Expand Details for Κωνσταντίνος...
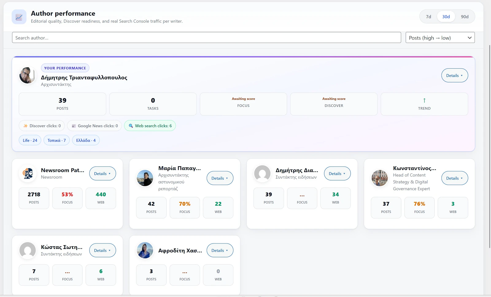Image resolution: width=491 pixels, height=297 pixels. pos(454,178)
